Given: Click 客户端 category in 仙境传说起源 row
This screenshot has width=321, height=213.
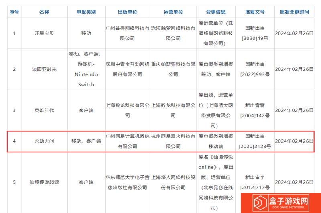Looking at the screenshot, I should click(x=86, y=182).
